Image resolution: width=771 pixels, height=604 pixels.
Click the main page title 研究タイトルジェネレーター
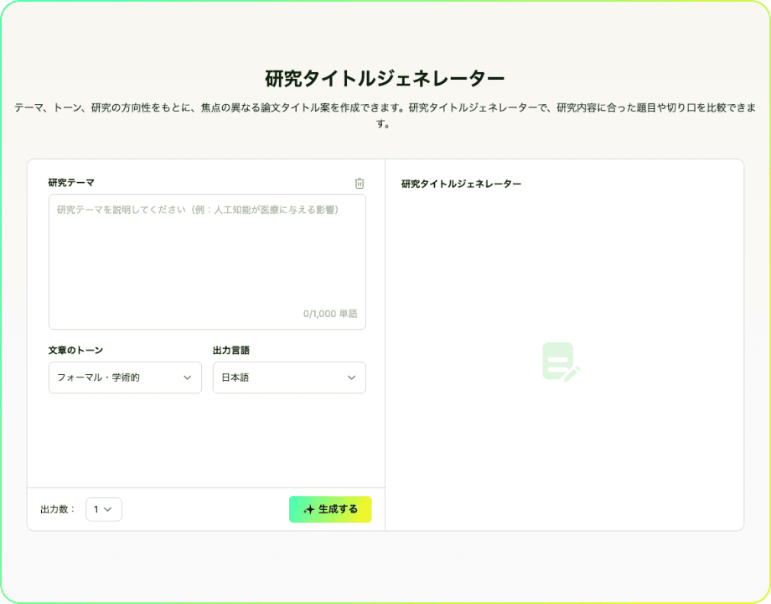pyautogui.click(x=385, y=78)
